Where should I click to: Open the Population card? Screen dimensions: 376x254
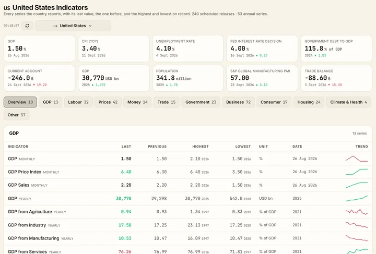[188, 78]
